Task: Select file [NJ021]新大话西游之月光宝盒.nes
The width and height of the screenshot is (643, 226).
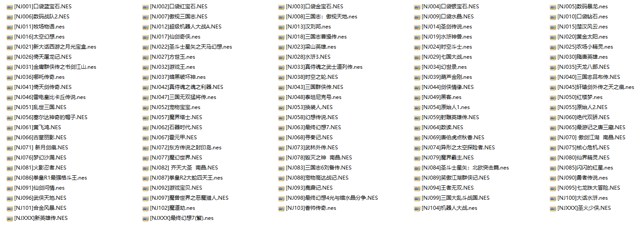Action: (x=55, y=47)
